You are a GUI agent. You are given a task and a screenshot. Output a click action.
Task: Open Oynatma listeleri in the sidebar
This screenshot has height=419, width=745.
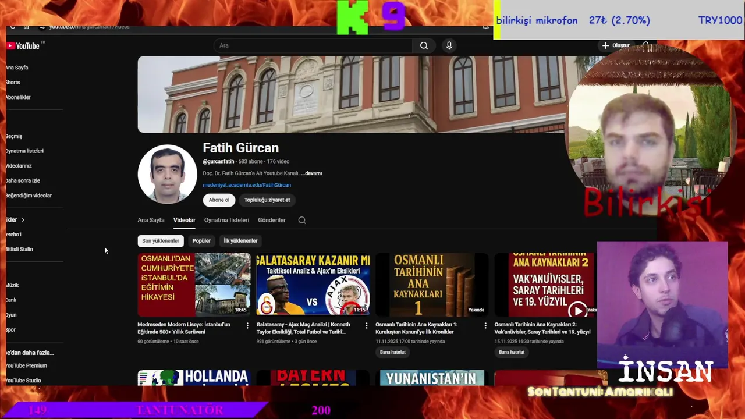click(25, 151)
